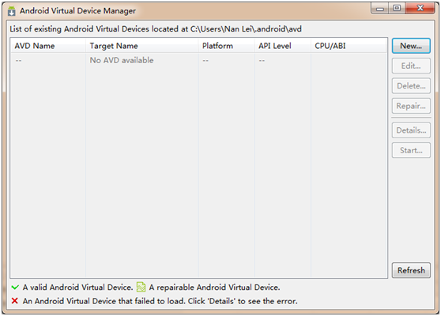Viewport: 441px width, 316px height.
Task: Click the Android SDK icon in title bar
Action: tap(12, 11)
